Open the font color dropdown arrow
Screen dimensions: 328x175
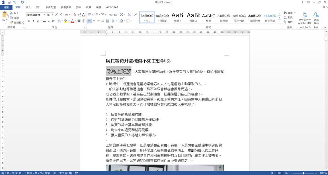75,21
